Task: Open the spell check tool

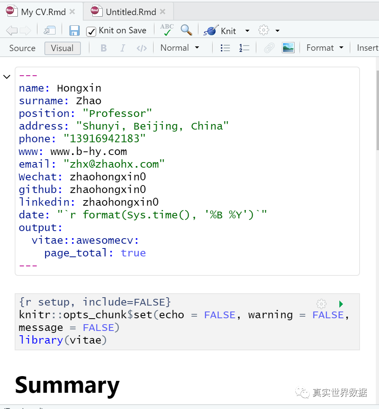Action: pos(167,30)
